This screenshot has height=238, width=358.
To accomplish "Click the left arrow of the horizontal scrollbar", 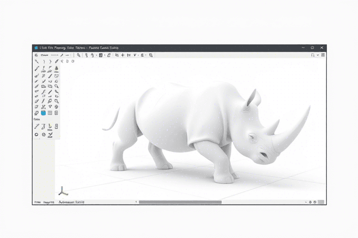I will 137,202.
